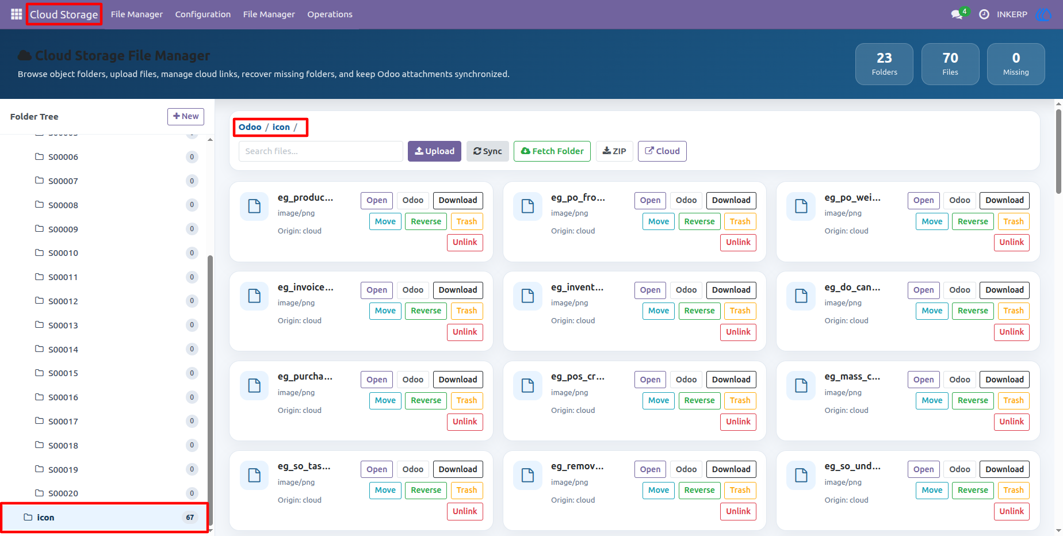Click the file icon of the eg_po_fro... card
This screenshot has height=536, width=1063.
point(527,206)
